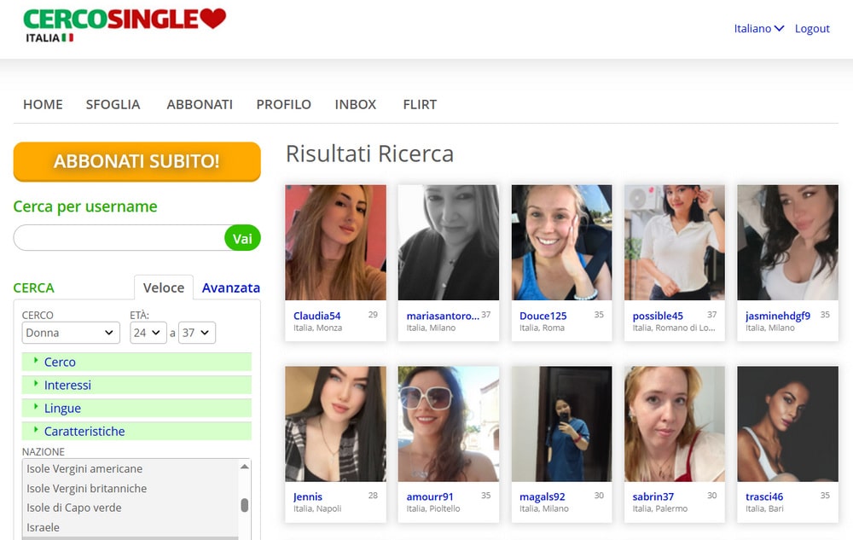
Task: Select FLIRT in the navigation bar
Action: [420, 104]
